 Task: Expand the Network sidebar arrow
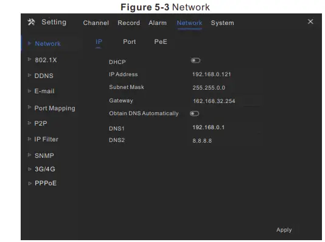coord(29,43)
